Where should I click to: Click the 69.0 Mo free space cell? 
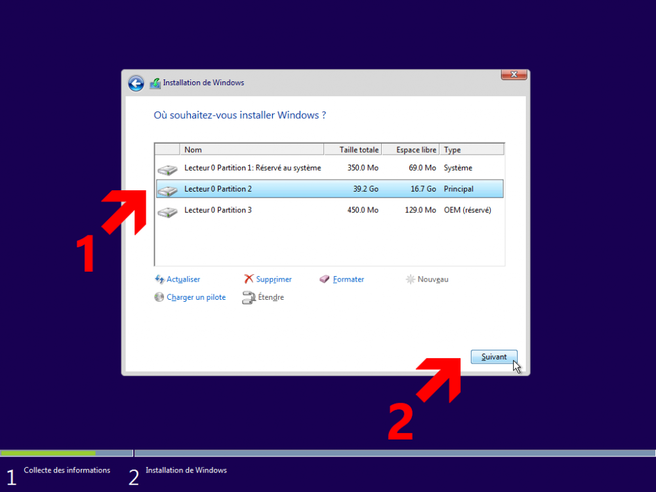[422, 168]
